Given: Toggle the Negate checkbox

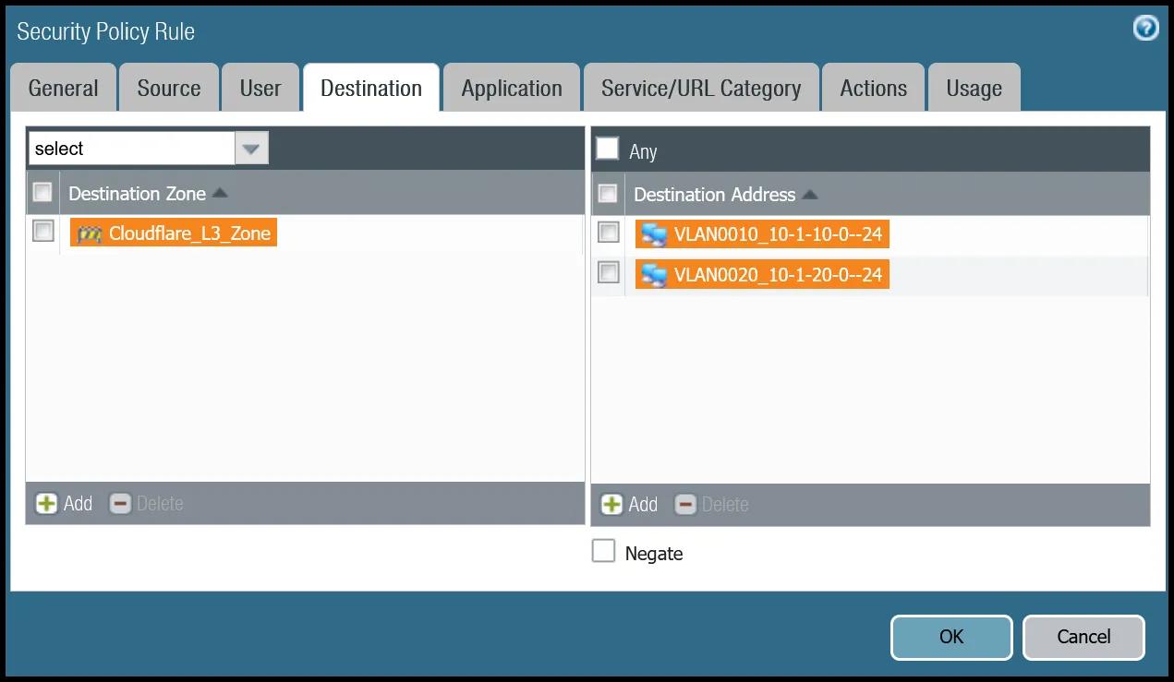Looking at the screenshot, I should pyautogui.click(x=603, y=552).
